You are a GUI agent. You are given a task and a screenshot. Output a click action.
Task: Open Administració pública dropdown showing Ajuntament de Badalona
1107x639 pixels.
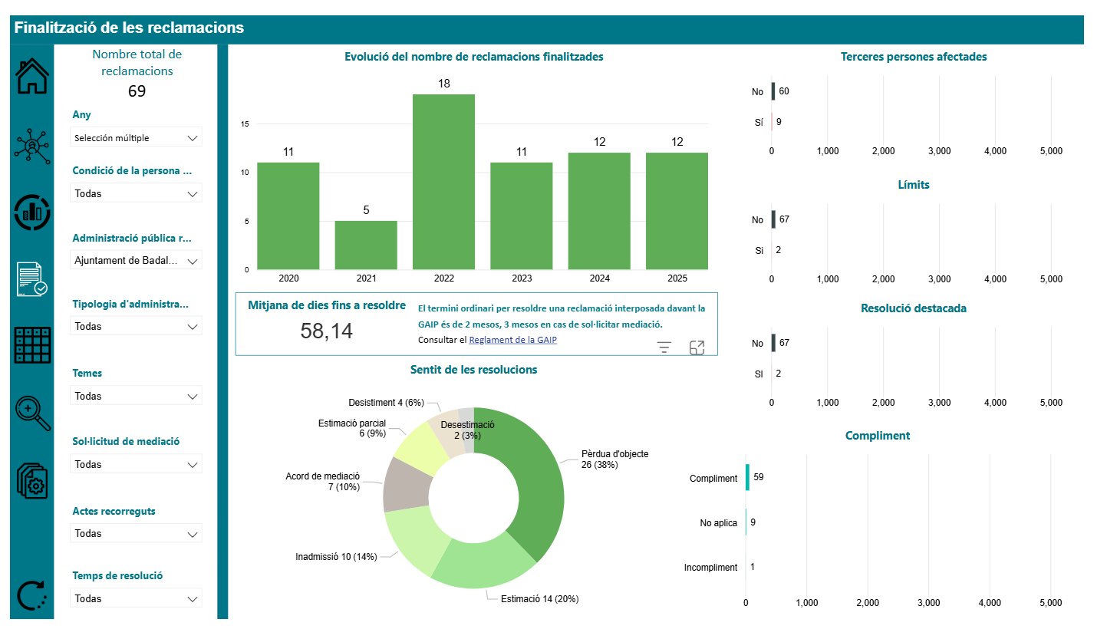[x=136, y=261]
